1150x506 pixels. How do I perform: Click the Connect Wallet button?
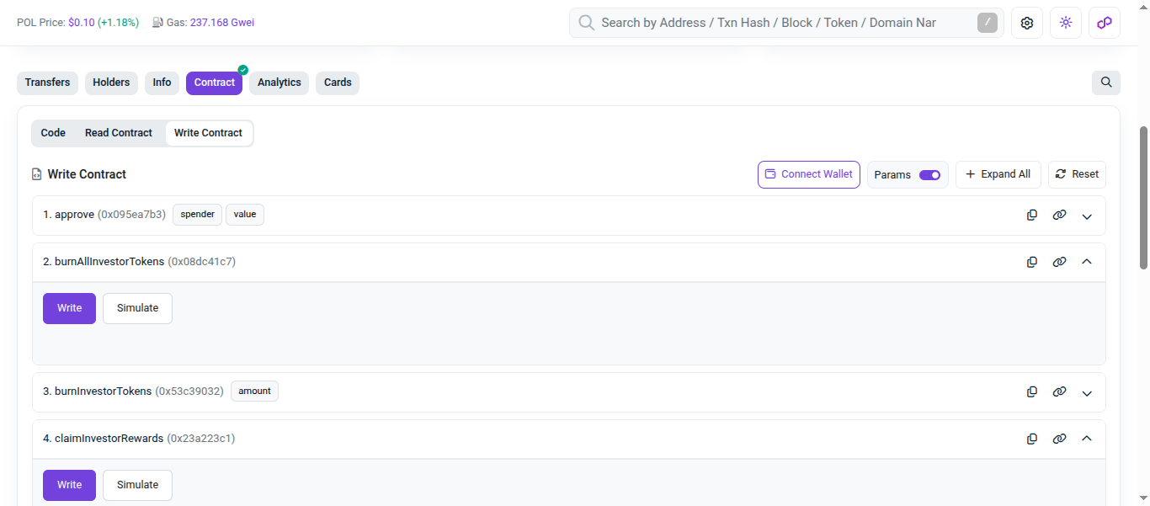coord(809,174)
